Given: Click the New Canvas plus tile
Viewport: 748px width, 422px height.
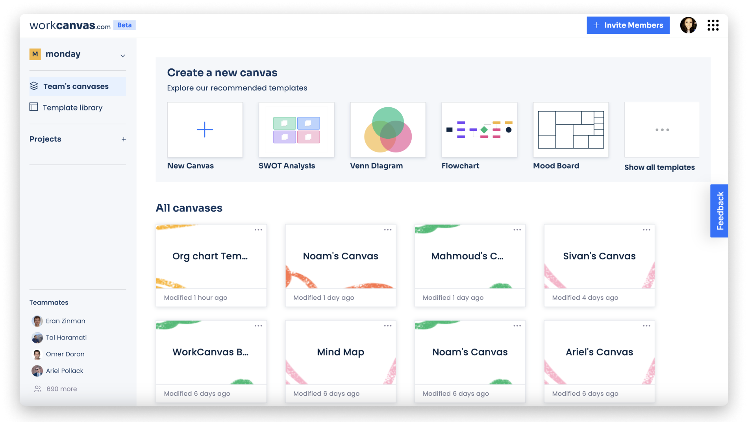Looking at the screenshot, I should point(205,129).
